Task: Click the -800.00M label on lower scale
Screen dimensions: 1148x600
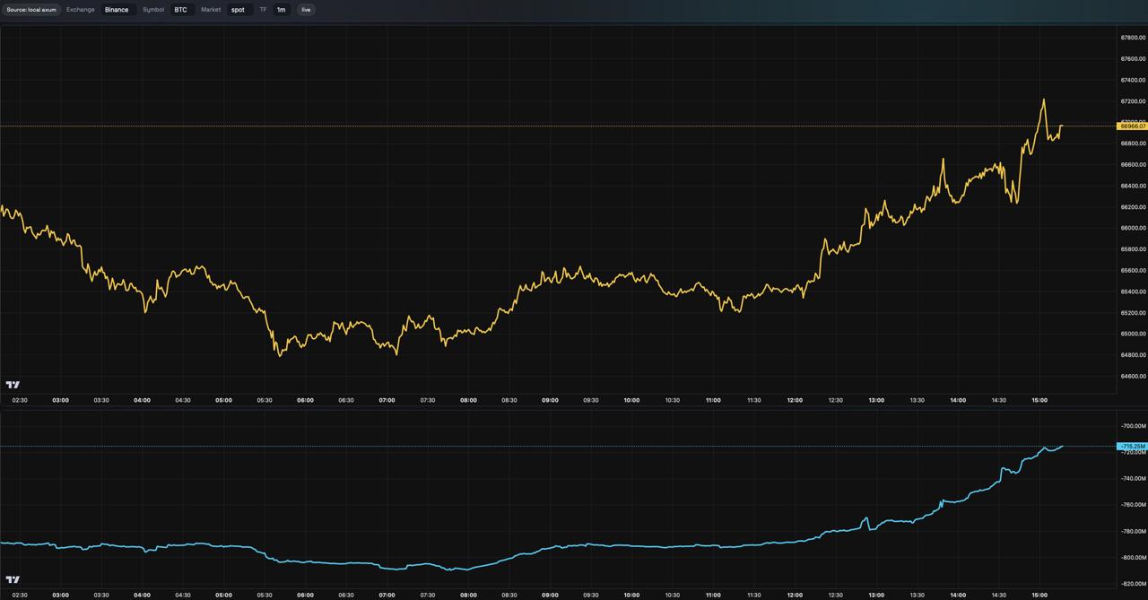Action: pyautogui.click(x=1133, y=557)
